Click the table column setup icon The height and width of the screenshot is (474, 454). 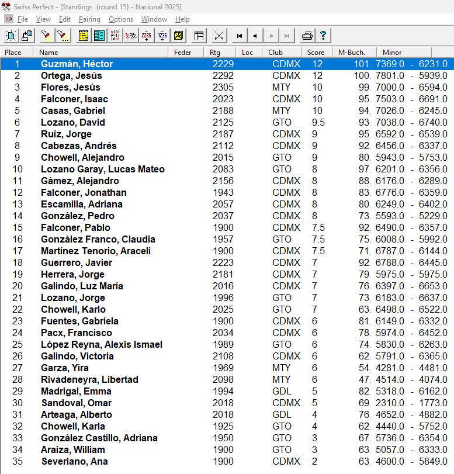[x=199, y=36]
